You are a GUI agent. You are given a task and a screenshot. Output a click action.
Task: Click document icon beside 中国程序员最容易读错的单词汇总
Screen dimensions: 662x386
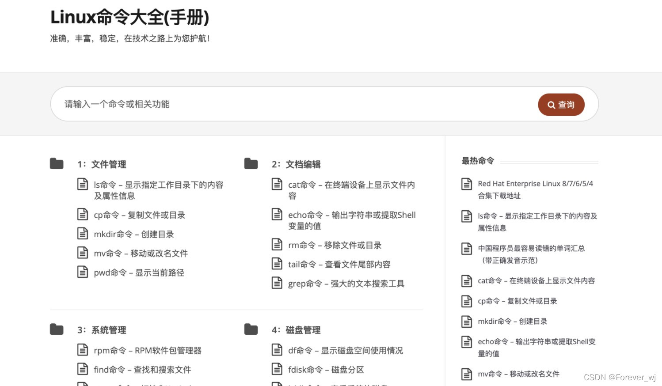pos(467,249)
